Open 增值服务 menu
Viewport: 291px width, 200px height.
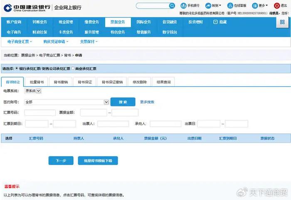(x=144, y=32)
